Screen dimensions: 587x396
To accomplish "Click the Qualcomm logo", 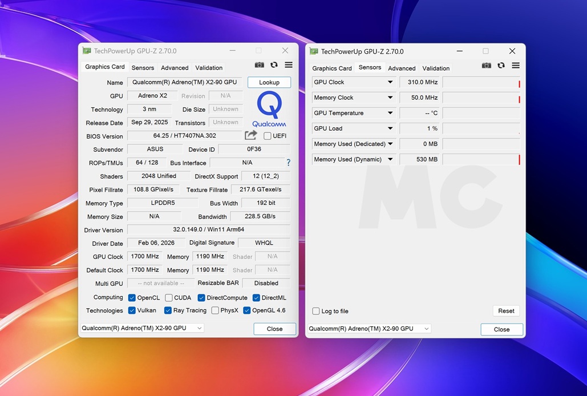I will 269,109.
